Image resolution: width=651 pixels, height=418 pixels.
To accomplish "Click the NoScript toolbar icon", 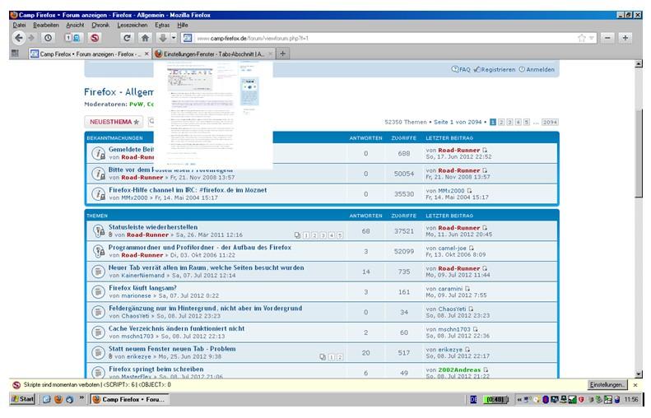I will [95, 38].
